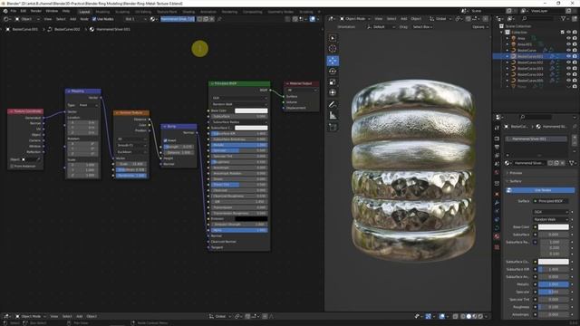This screenshot has width=580, height=326.
Task: Open the Modifiers properties tab
Action: click(497, 203)
